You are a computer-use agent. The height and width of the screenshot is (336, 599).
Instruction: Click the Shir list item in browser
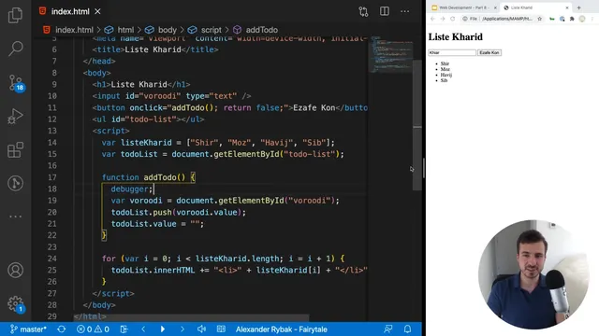[445, 63]
